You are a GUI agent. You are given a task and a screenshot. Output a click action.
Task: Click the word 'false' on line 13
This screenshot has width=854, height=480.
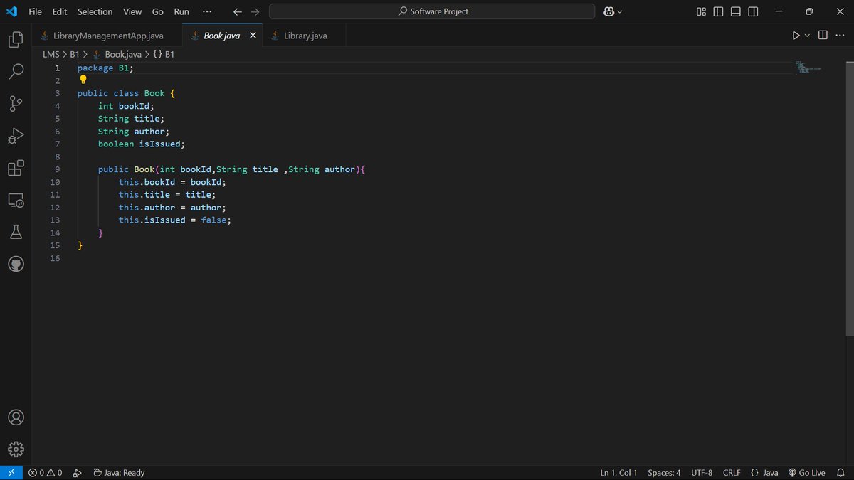213,220
